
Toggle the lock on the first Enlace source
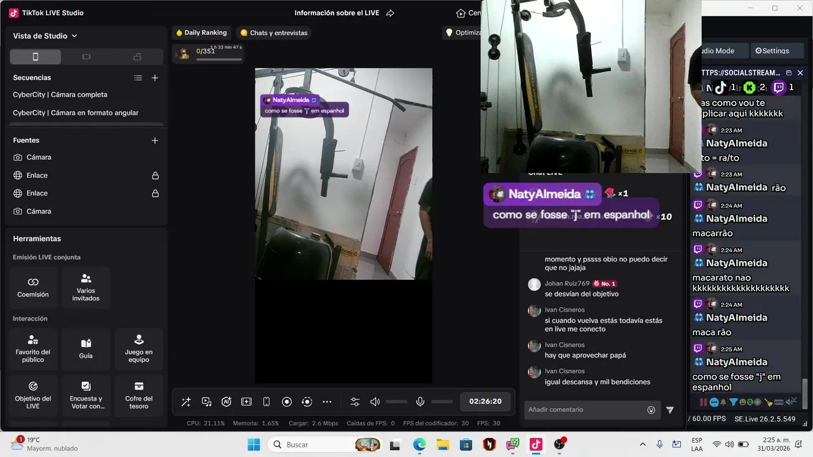click(x=155, y=175)
